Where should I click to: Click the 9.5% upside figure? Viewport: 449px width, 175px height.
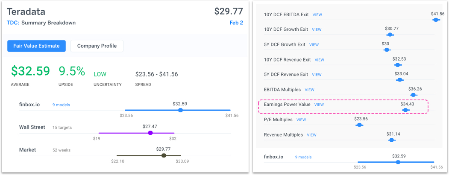pos(72,71)
